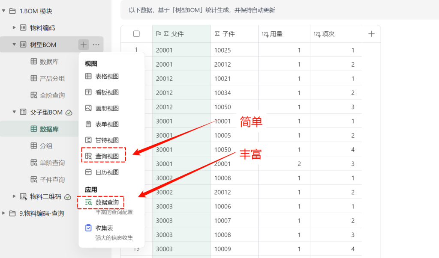
Task: Click the 表单视图 form icon
Action: tap(88, 124)
